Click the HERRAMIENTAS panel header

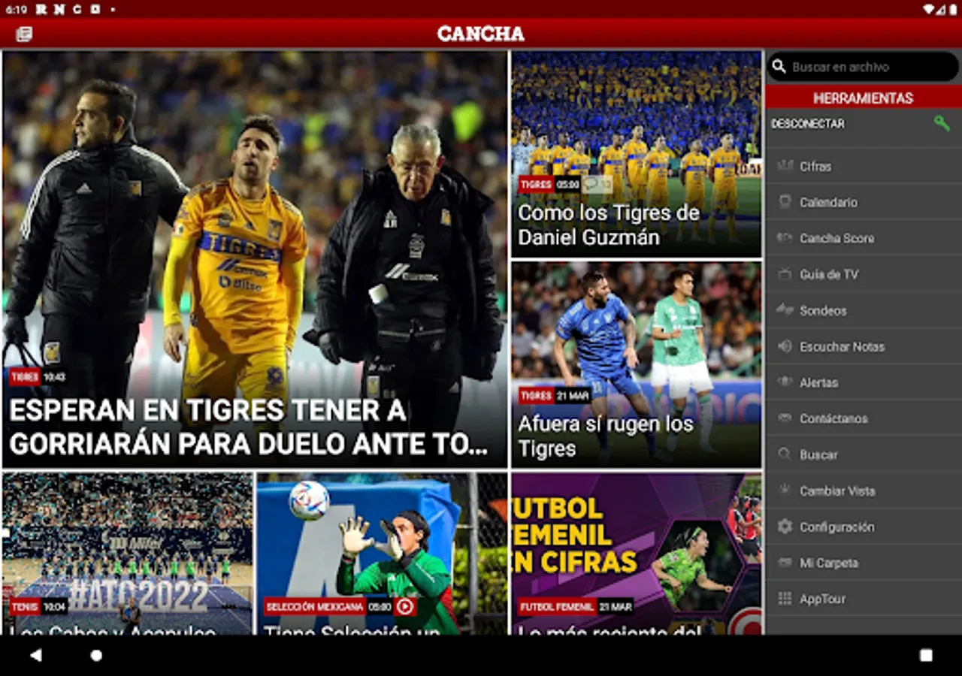(x=864, y=98)
